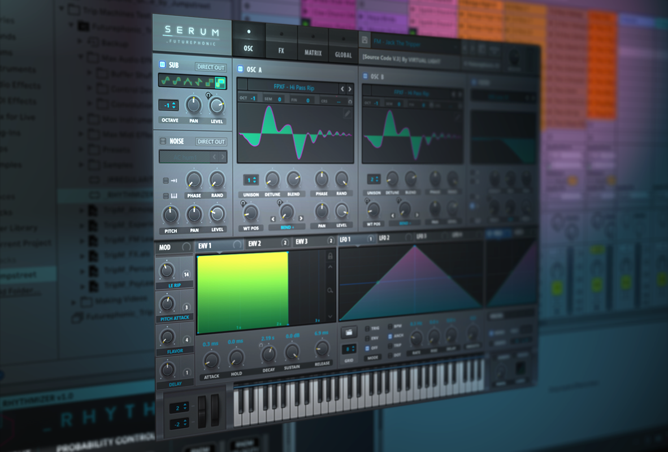This screenshot has height=452, width=668.
Task: Enable noise keytrack keyboard toggle
Action: [166, 196]
